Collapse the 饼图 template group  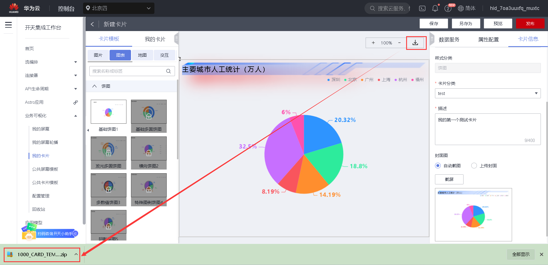pyautogui.click(x=94, y=86)
